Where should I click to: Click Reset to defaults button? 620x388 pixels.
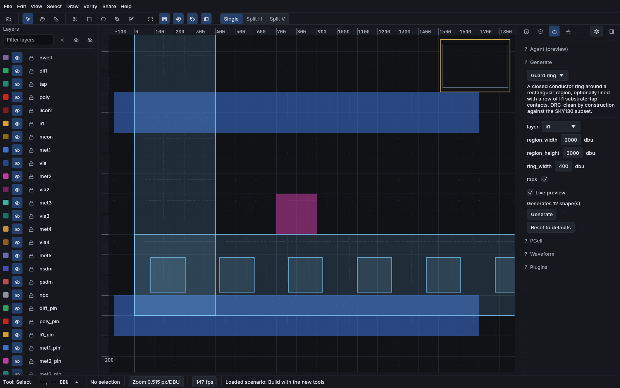pyautogui.click(x=551, y=227)
